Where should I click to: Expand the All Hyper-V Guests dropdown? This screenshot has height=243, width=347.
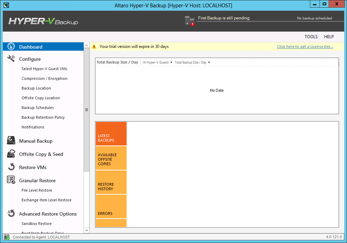click(157, 62)
